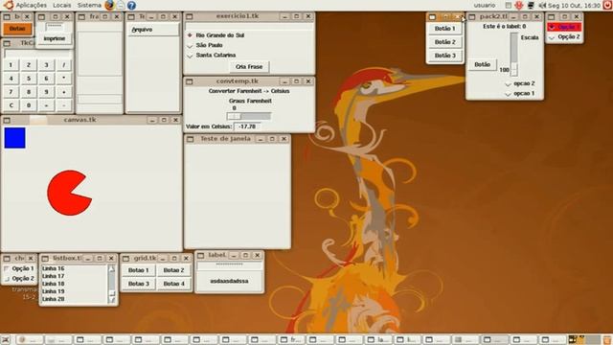Open the Aplicações menu
613x345 pixels.
[x=31, y=6]
